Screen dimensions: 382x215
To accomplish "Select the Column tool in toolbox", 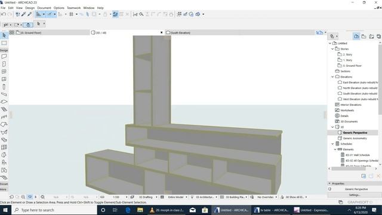I will click(4, 87).
